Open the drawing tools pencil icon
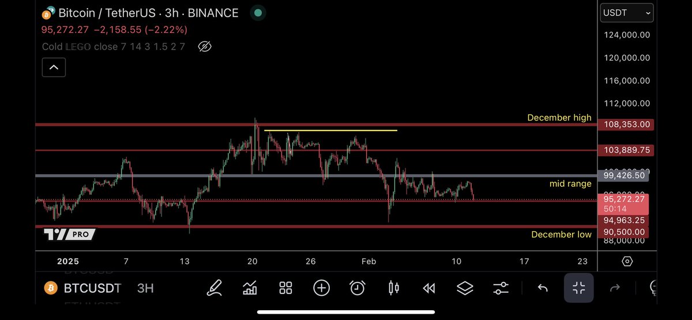The image size is (692, 320). point(215,287)
